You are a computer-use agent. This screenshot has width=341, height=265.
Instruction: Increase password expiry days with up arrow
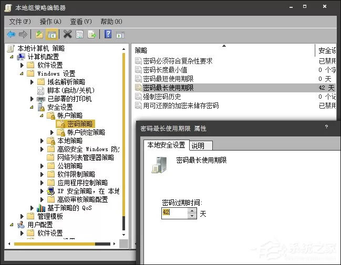click(192, 210)
